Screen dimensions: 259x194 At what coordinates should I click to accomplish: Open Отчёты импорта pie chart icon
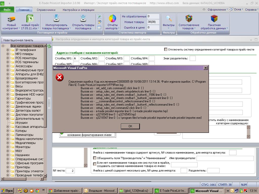(x=113, y=18)
